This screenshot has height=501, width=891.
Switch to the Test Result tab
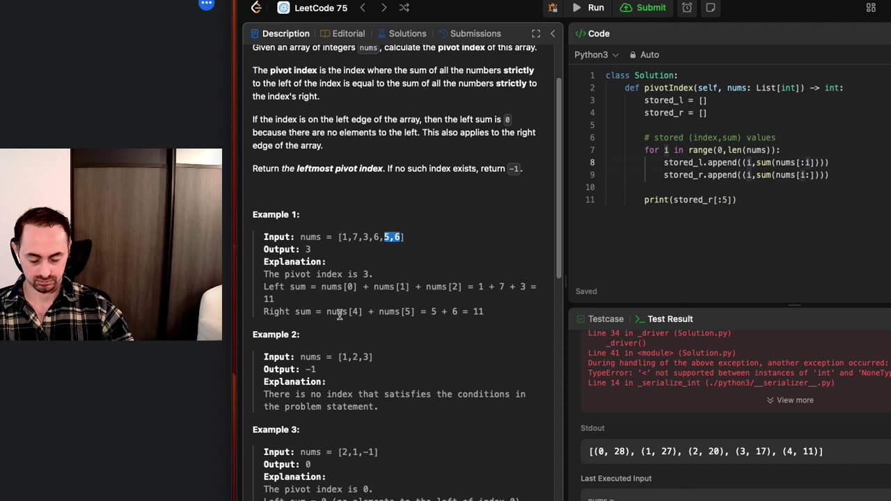point(663,319)
